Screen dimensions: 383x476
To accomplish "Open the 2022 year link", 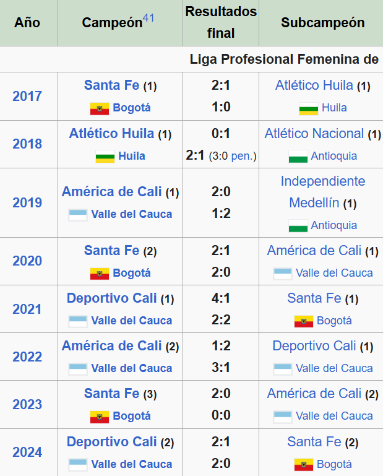I will (27, 357).
